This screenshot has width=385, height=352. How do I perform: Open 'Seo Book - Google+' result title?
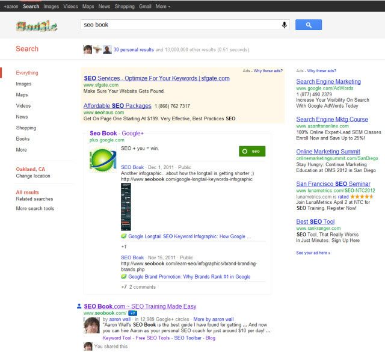point(117,134)
